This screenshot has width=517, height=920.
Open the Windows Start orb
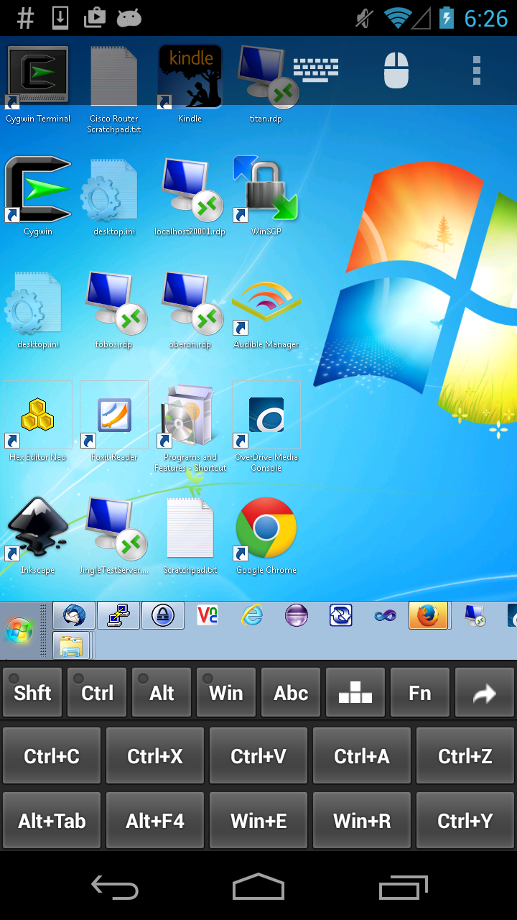(x=19, y=630)
